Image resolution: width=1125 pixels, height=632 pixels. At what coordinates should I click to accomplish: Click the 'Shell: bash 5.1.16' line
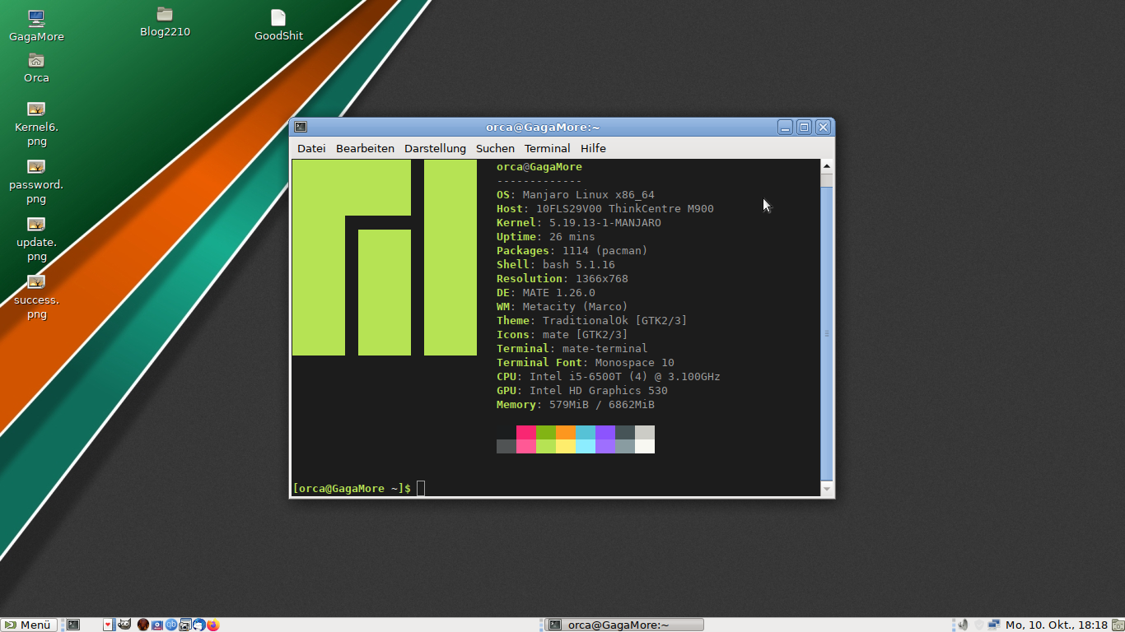[x=556, y=265]
